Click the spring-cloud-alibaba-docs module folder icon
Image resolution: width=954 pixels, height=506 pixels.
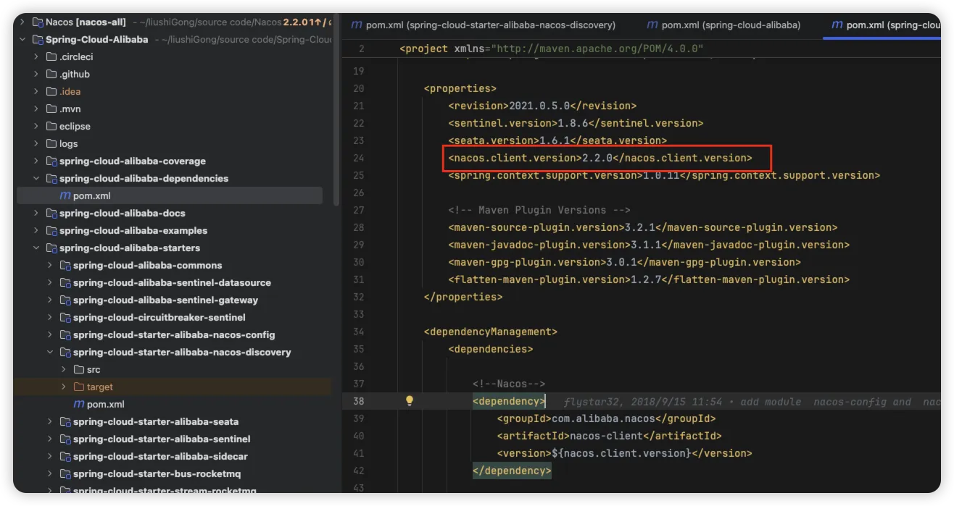tap(51, 213)
